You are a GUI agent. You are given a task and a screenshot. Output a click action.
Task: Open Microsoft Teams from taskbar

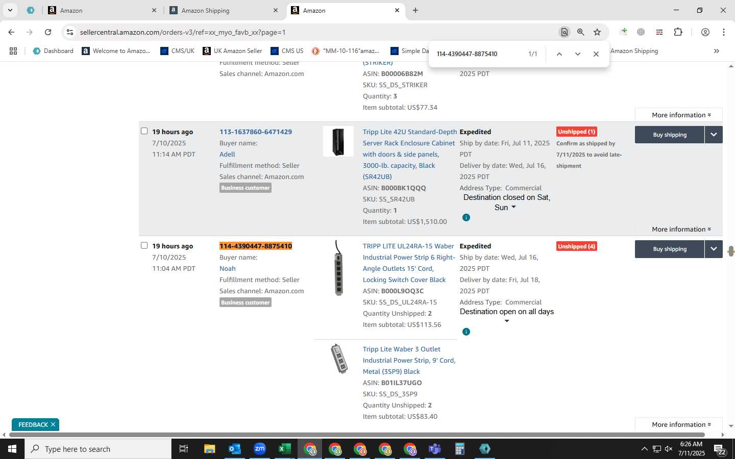click(435, 449)
